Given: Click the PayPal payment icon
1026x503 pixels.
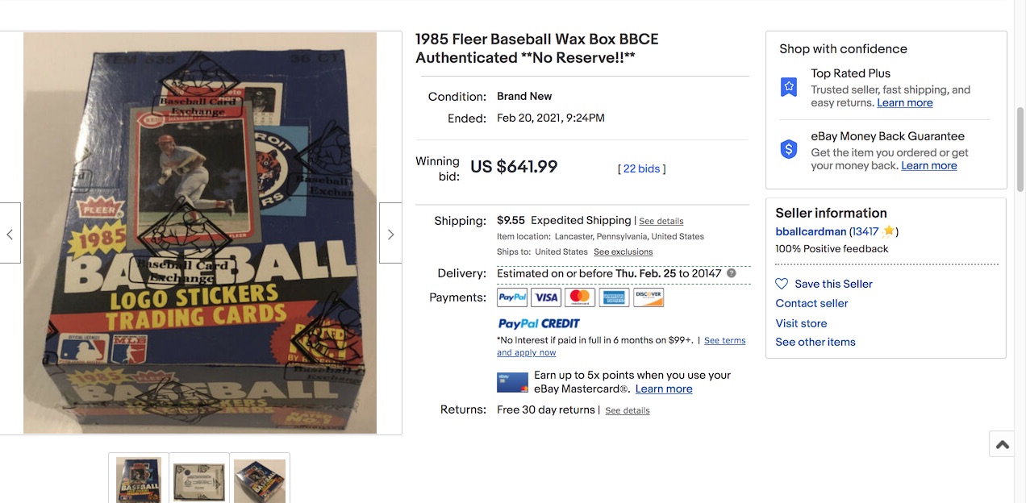Looking at the screenshot, I should pyautogui.click(x=512, y=297).
